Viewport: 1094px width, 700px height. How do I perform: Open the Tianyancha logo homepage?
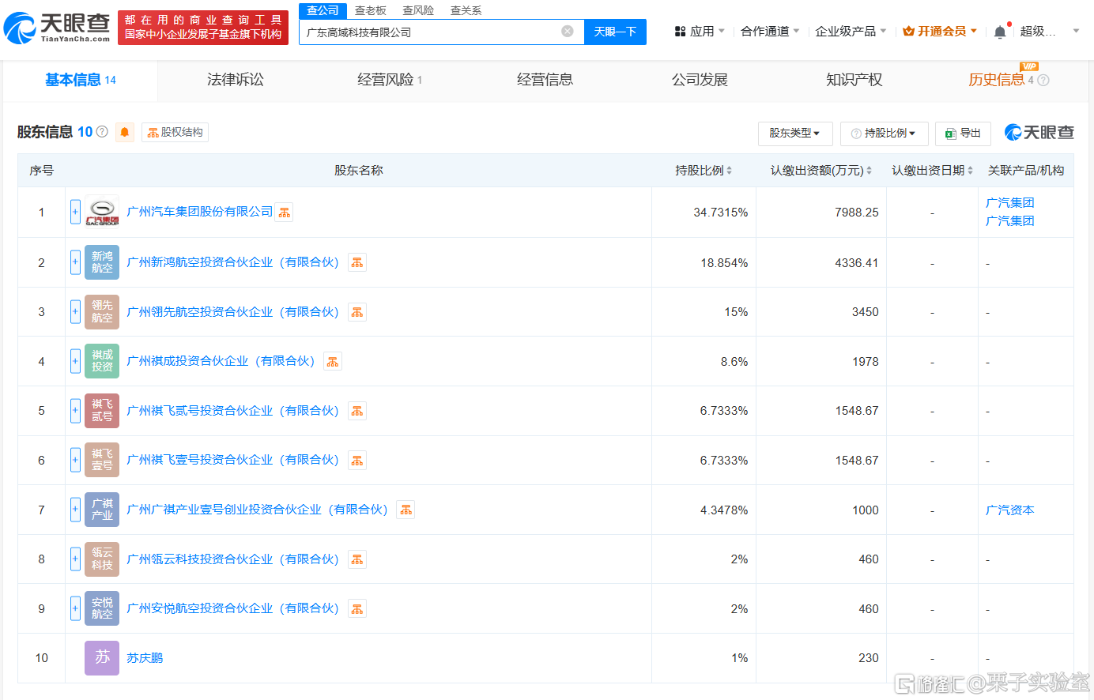pos(56,28)
